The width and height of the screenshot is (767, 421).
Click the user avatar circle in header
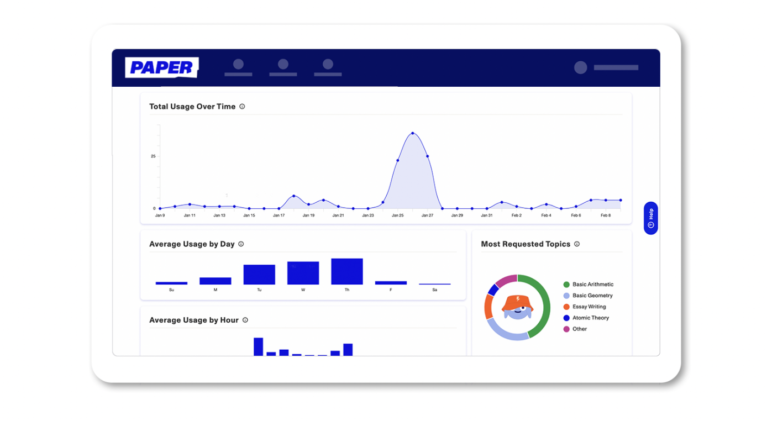pyautogui.click(x=580, y=67)
